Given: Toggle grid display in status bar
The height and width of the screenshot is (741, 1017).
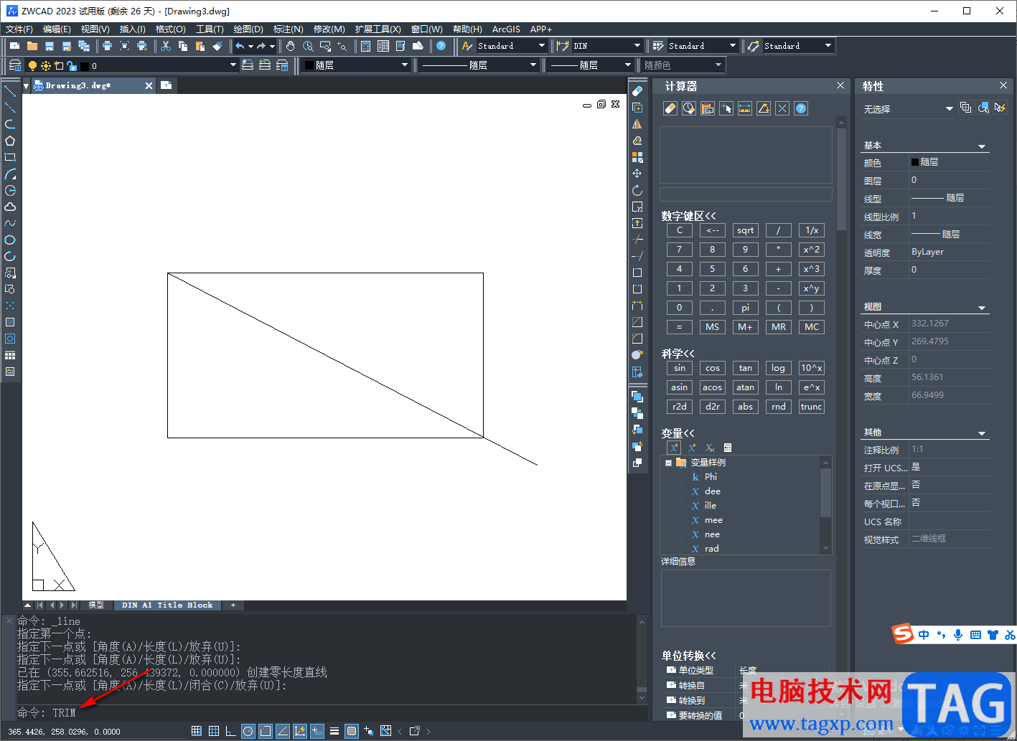Looking at the screenshot, I should pyautogui.click(x=213, y=731).
